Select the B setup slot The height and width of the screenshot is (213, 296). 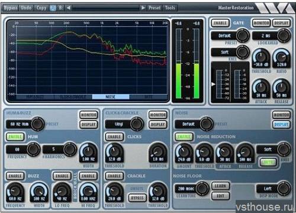coord(61,8)
